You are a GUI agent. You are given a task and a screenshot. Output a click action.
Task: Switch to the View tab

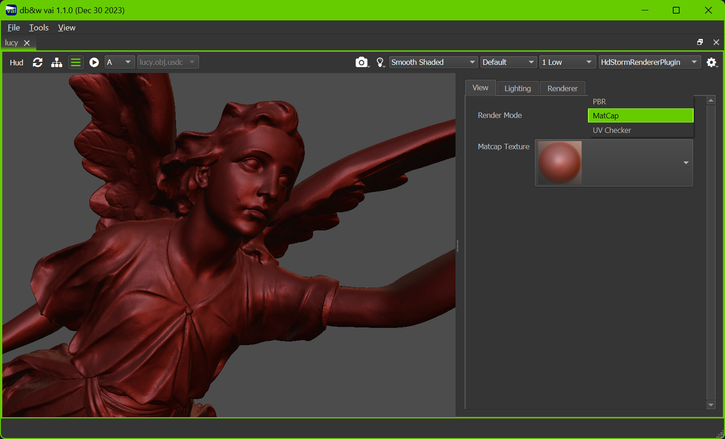click(480, 88)
